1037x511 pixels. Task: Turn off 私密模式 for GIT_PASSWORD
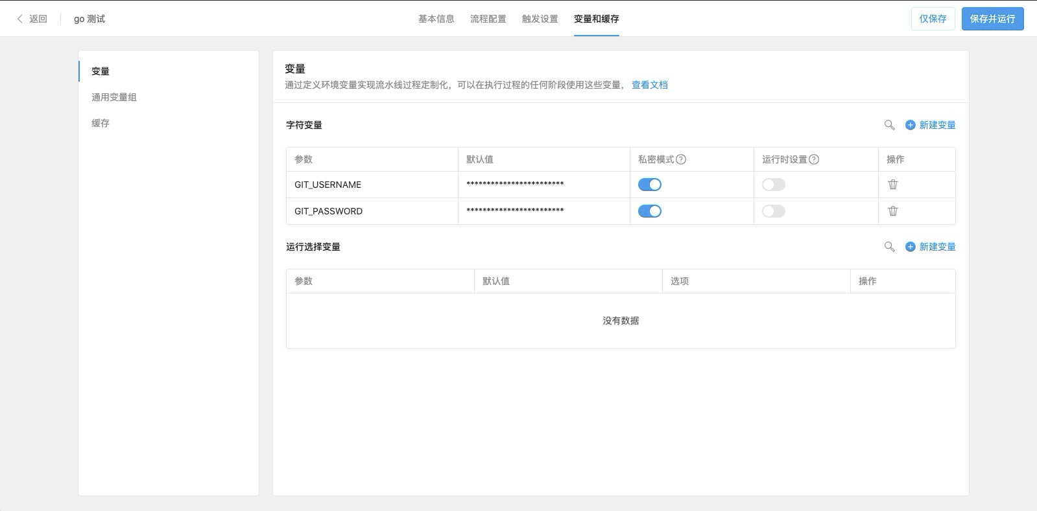[x=650, y=211]
